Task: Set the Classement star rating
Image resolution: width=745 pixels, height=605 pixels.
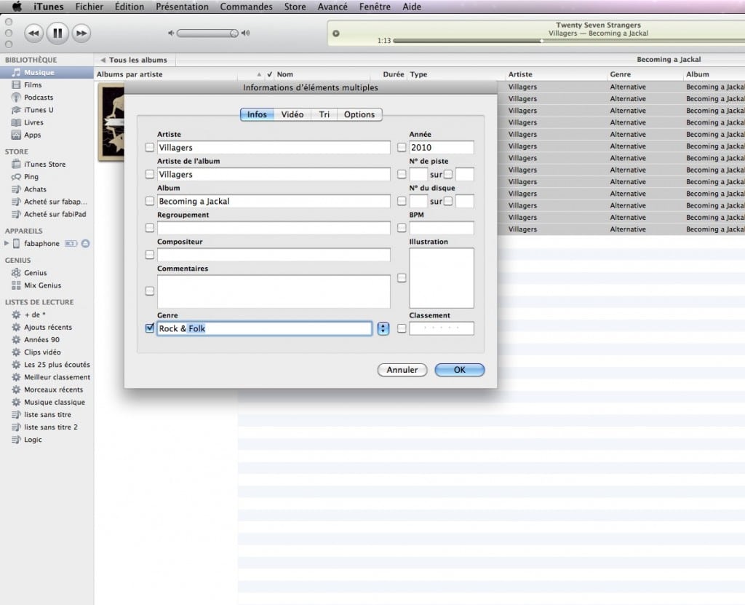Action: tap(442, 328)
